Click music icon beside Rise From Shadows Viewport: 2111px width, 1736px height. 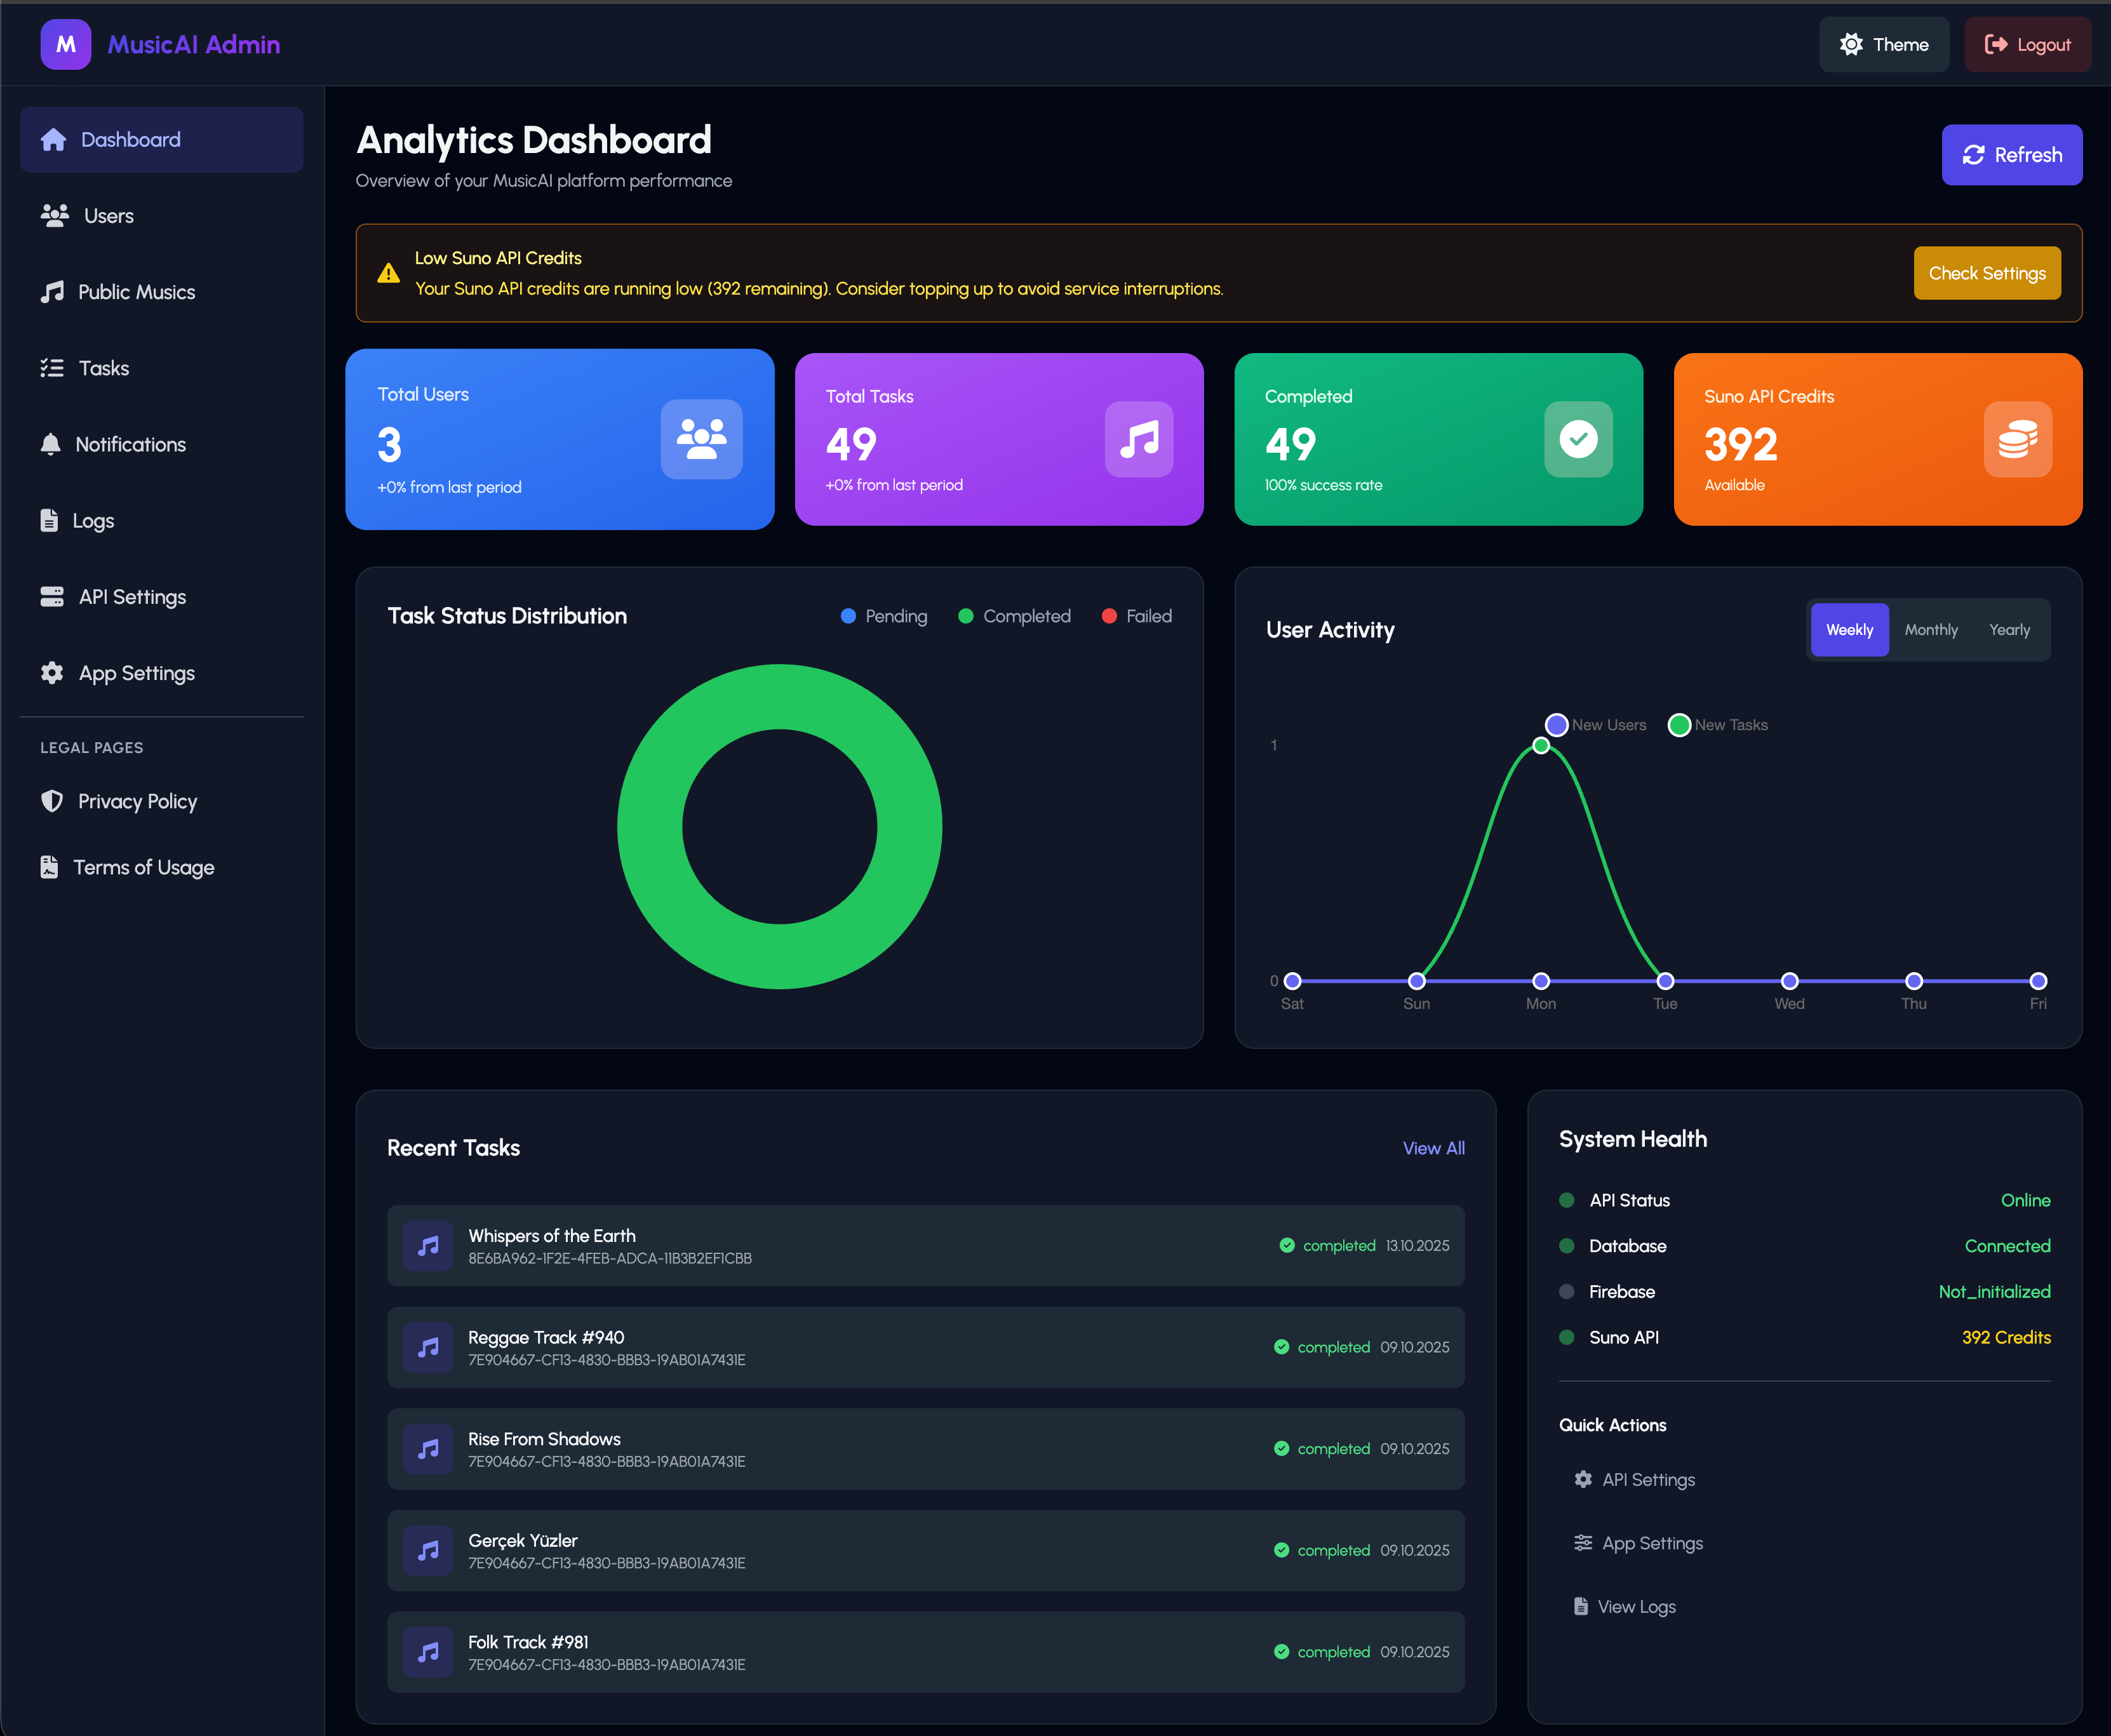[428, 1449]
